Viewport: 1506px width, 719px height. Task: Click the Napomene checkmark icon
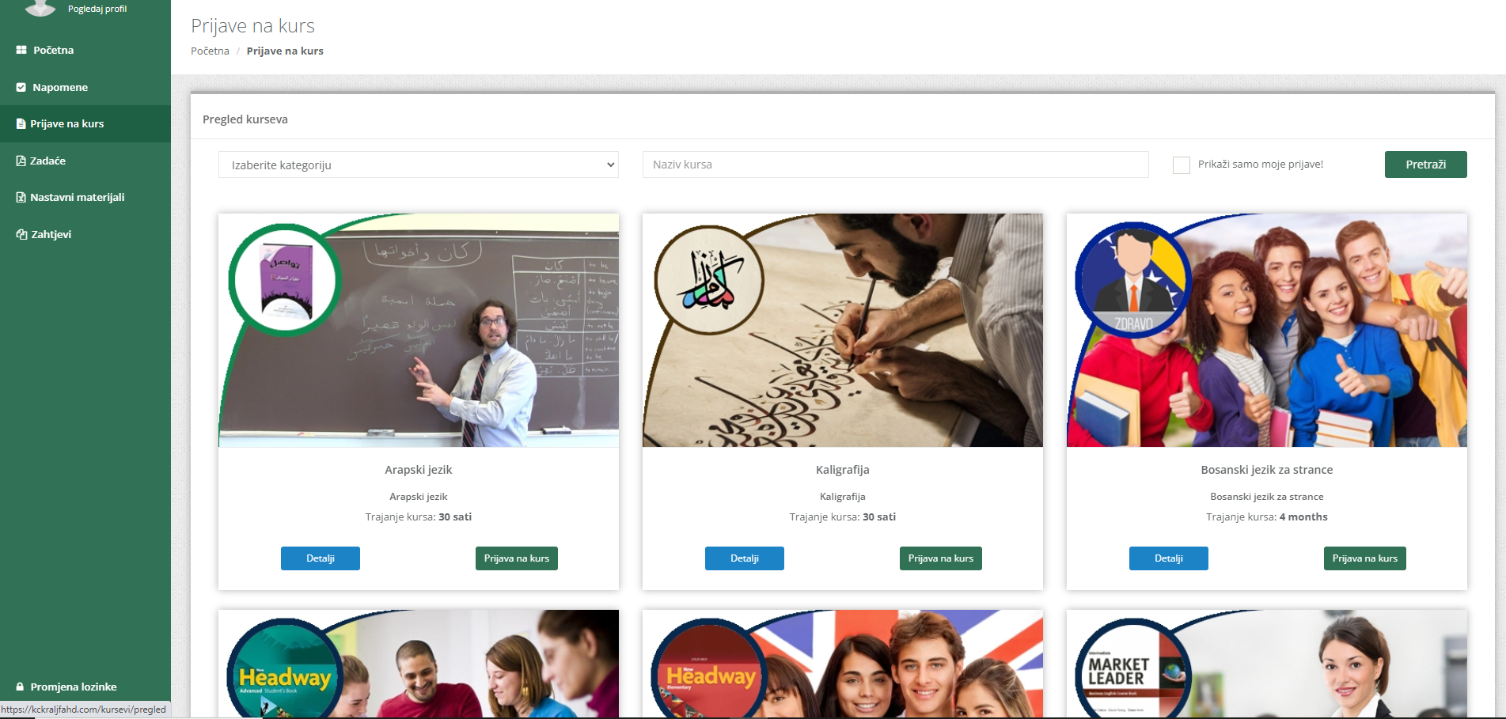pyautogui.click(x=21, y=87)
